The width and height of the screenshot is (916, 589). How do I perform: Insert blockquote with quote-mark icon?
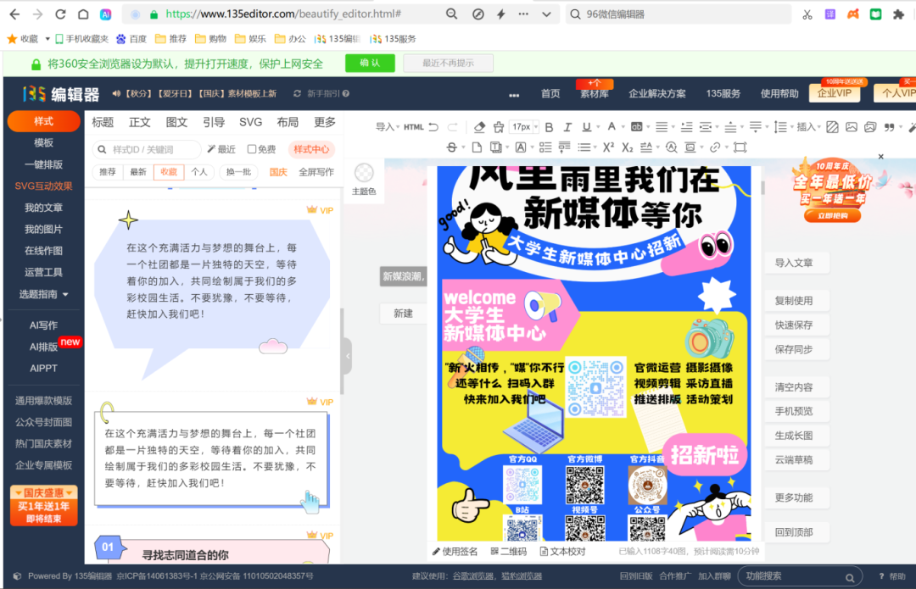point(889,126)
